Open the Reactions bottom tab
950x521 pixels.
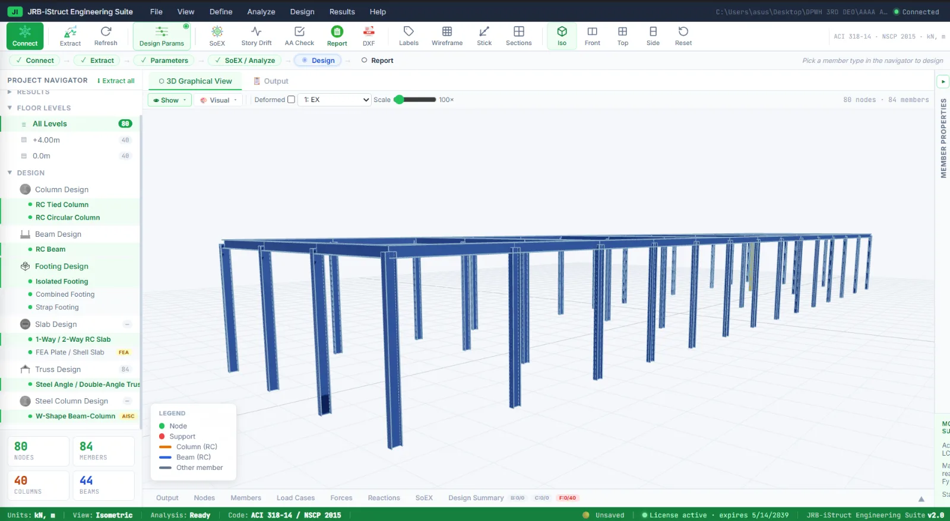tap(384, 498)
